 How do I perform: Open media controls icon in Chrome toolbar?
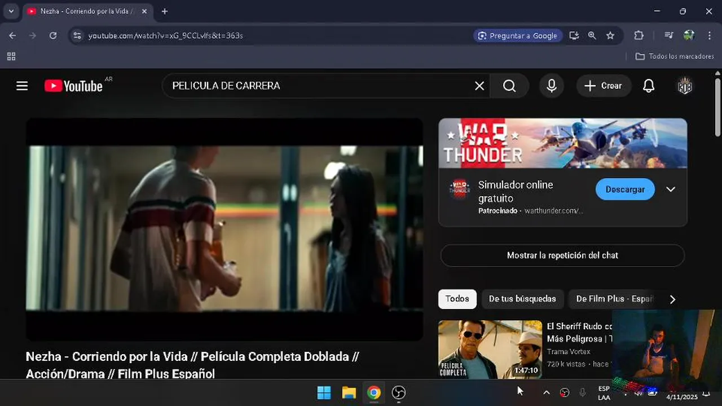tap(669, 36)
